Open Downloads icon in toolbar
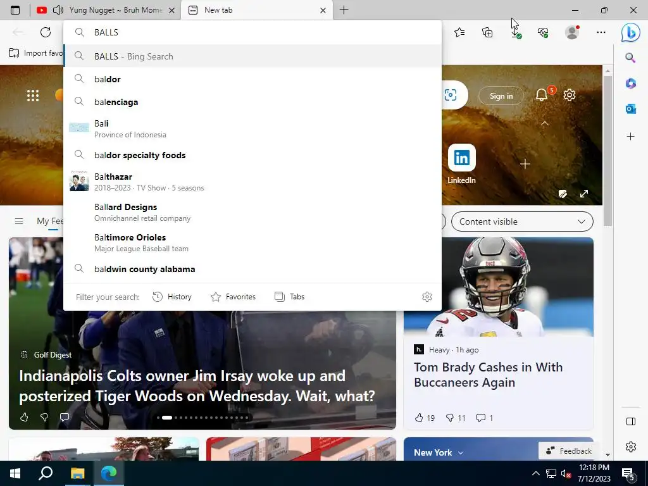 tap(515, 32)
